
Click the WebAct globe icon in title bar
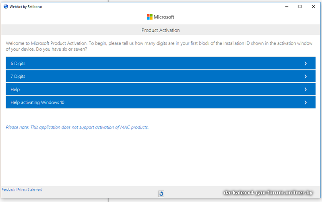(6, 6)
